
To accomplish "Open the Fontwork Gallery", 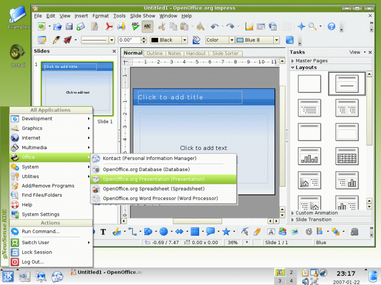I will [271, 232].
